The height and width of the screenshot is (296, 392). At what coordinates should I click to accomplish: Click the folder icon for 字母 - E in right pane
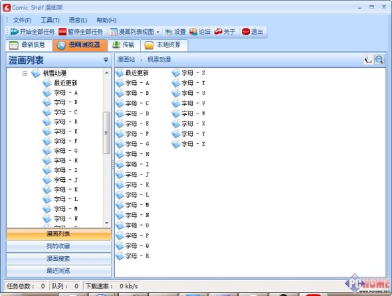pyautogui.click(x=120, y=123)
